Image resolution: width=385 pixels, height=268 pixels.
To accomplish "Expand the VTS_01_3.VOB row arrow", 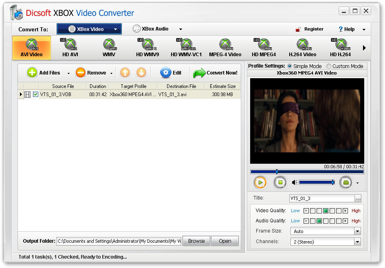I will click(21, 94).
